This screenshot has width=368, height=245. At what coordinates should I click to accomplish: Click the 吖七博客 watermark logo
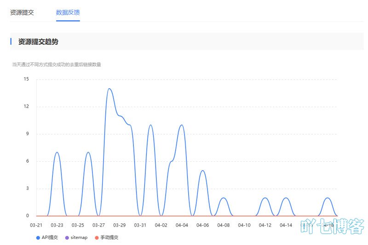332,227
